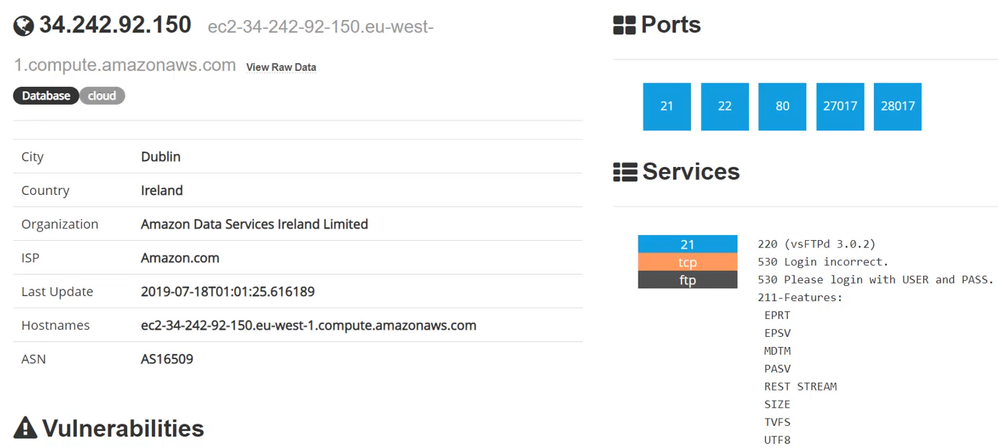
Task: Click the Ports grid icon
Action: pos(624,26)
